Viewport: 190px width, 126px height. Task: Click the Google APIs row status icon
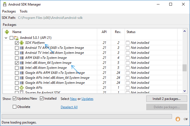click(128, 88)
